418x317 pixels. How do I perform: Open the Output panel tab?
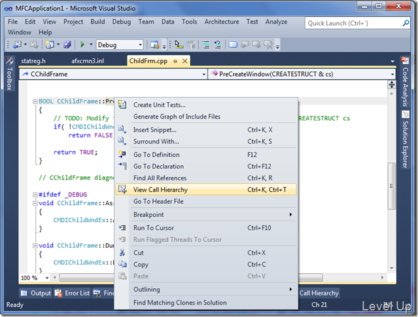[36, 293]
